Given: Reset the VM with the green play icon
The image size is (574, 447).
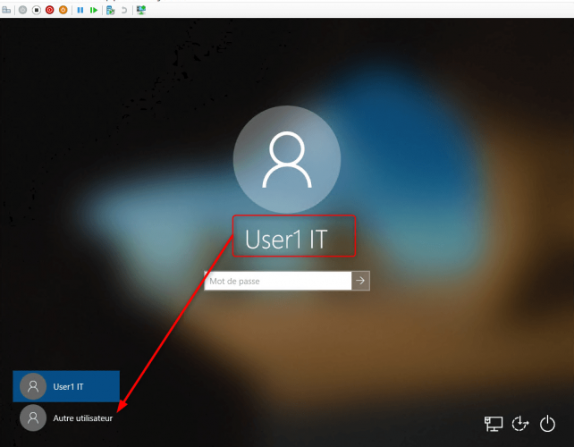Looking at the screenshot, I should [x=94, y=10].
